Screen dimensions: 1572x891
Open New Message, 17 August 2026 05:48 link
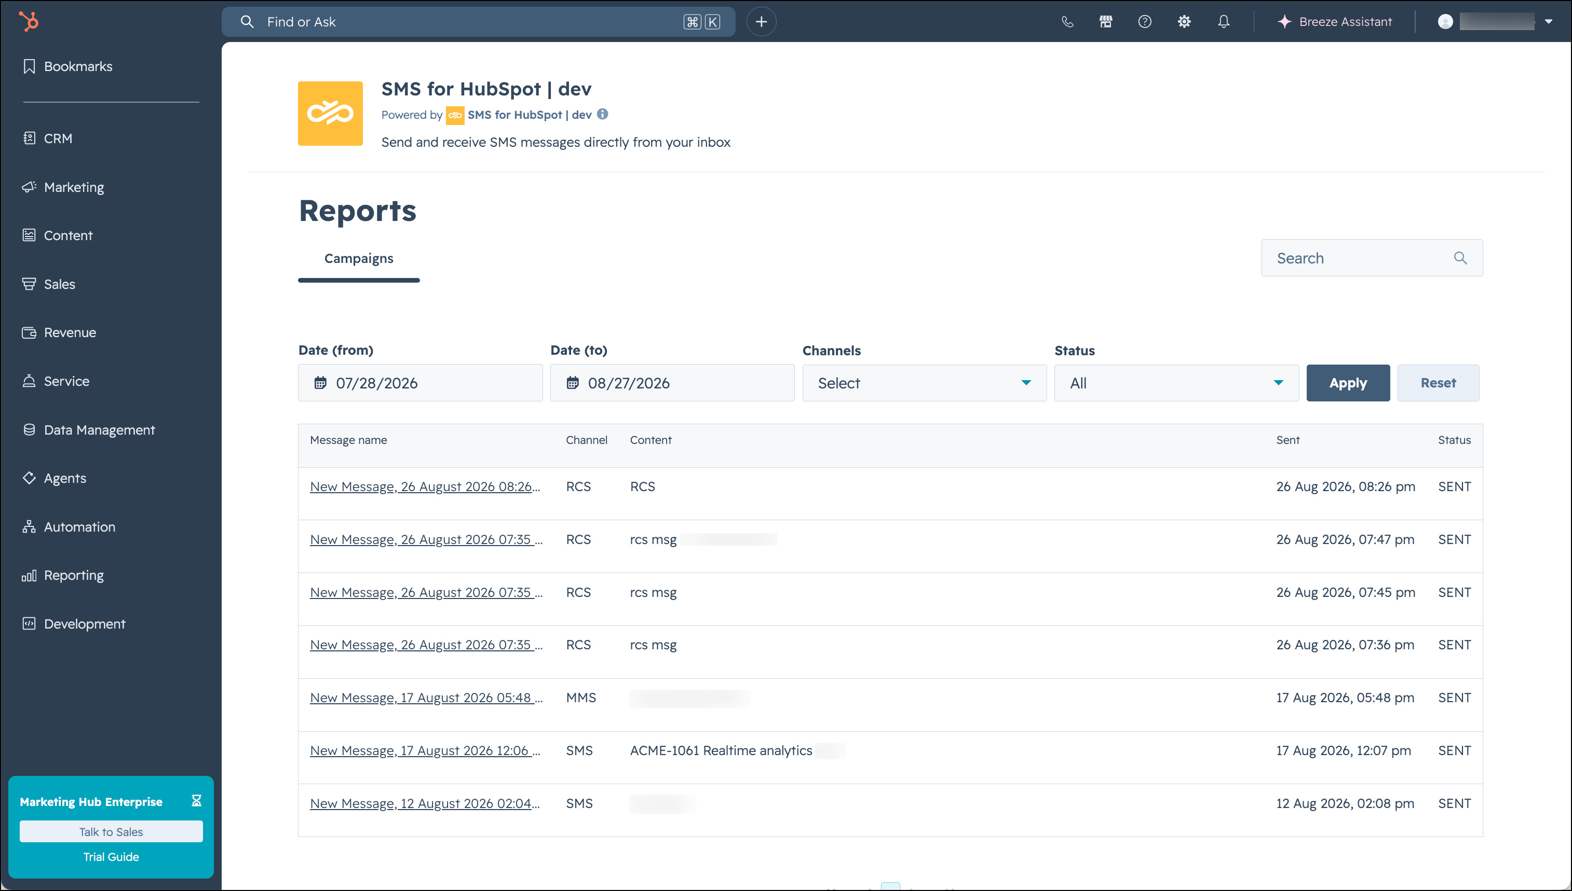coord(426,698)
